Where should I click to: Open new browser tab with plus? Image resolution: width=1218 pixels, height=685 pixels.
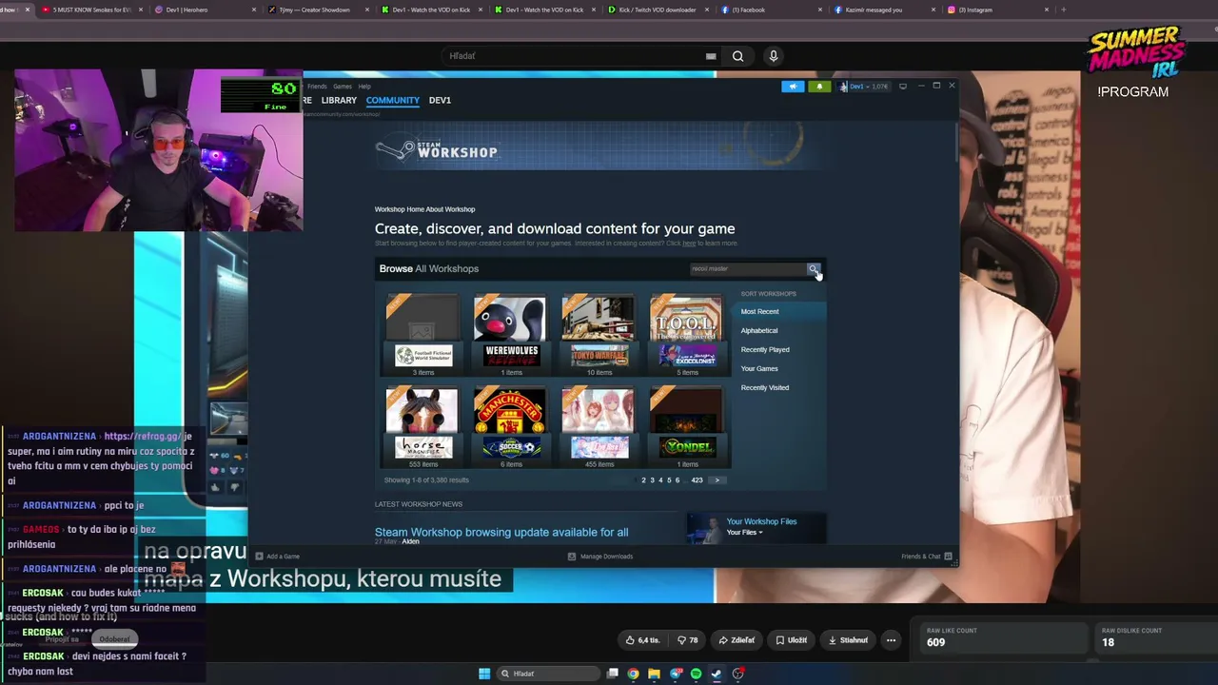1063,10
